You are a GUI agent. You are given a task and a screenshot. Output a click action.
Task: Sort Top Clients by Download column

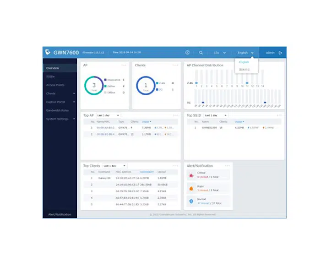coord(147,172)
